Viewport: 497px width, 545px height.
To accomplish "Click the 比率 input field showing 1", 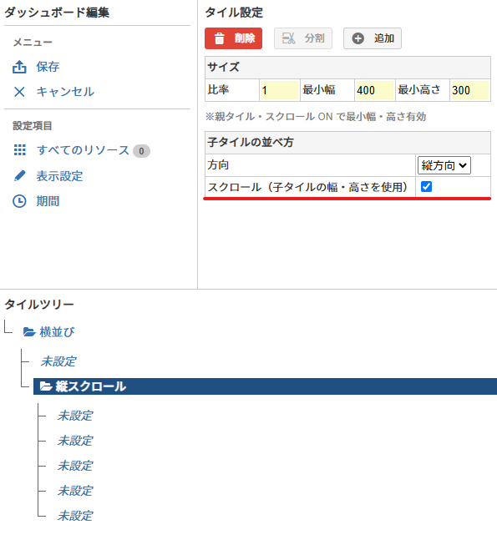I will click(x=280, y=90).
